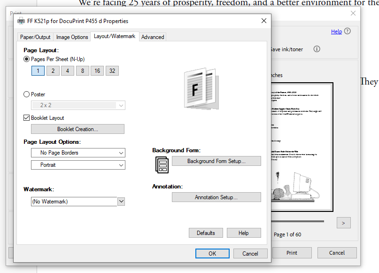Choose 32 pages per sheet

coord(112,71)
